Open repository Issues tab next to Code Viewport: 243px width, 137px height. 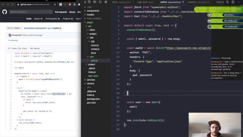tap(38, 19)
